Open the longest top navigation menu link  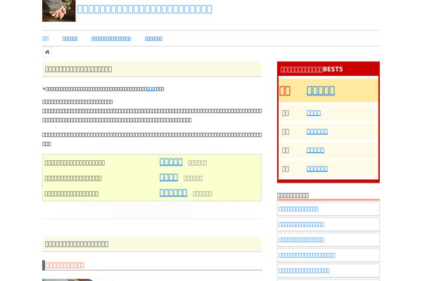111,39
